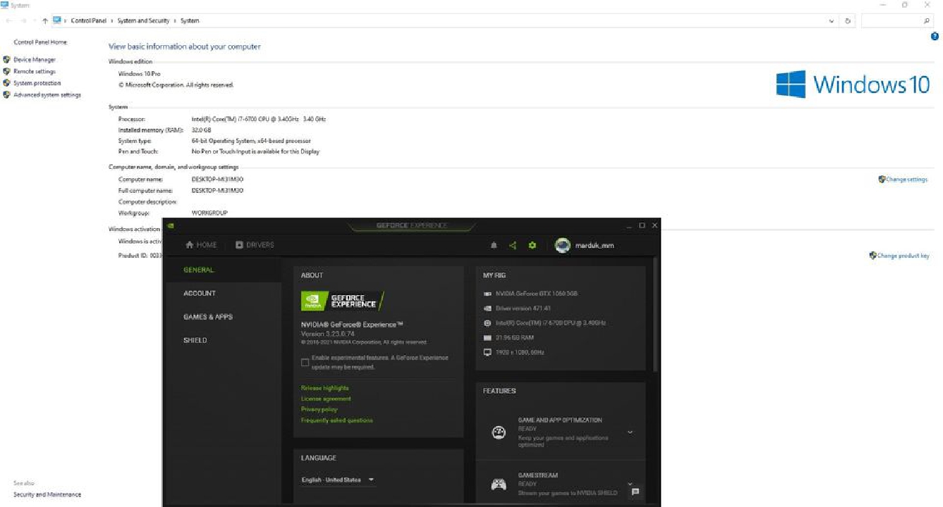Select General settings section
The height and width of the screenshot is (507, 943).
199,270
